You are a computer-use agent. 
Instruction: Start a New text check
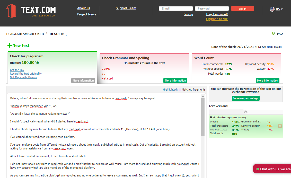pyautogui.click(x=21, y=46)
